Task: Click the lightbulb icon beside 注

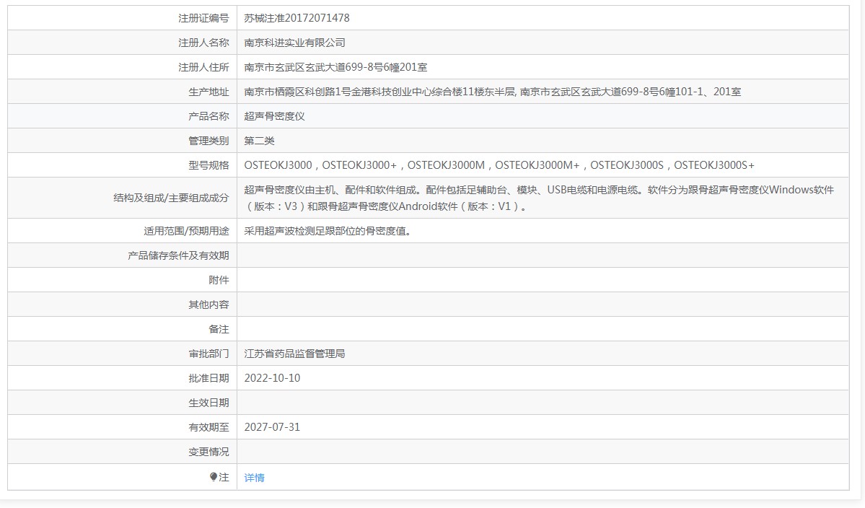Action: 214,477
